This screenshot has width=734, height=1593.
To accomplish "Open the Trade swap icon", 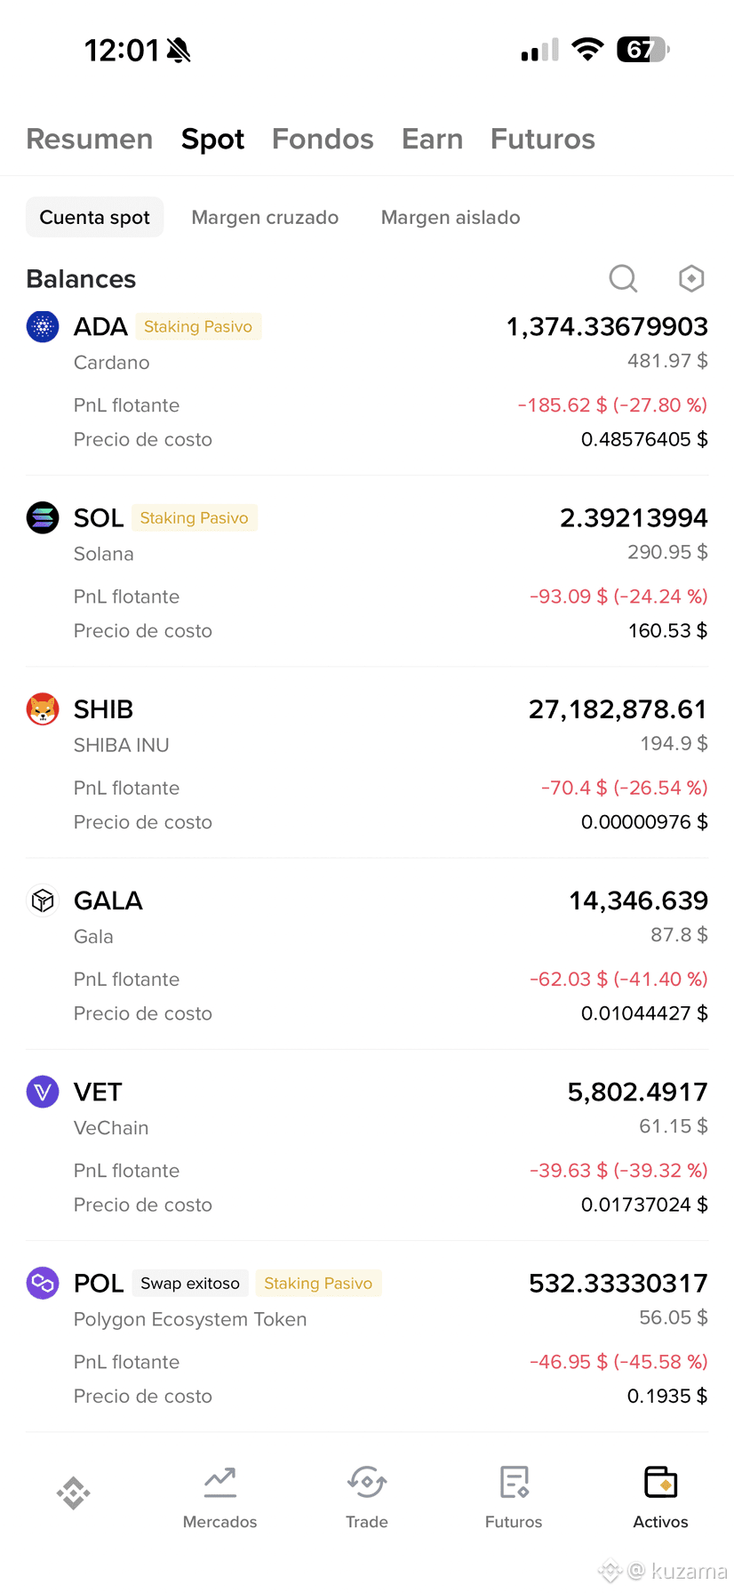I will (367, 1483).
